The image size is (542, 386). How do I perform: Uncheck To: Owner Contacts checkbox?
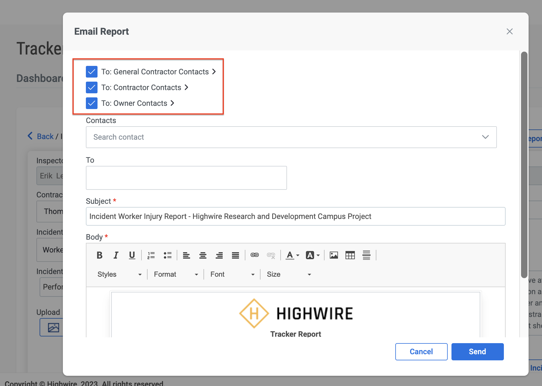(x=92, y=103)
